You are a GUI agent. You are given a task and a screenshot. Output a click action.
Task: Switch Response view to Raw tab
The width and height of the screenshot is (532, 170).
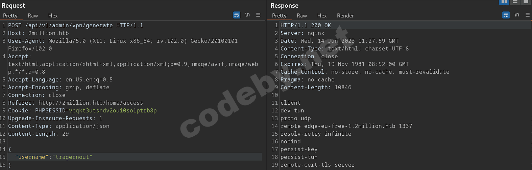pos(302,15)
